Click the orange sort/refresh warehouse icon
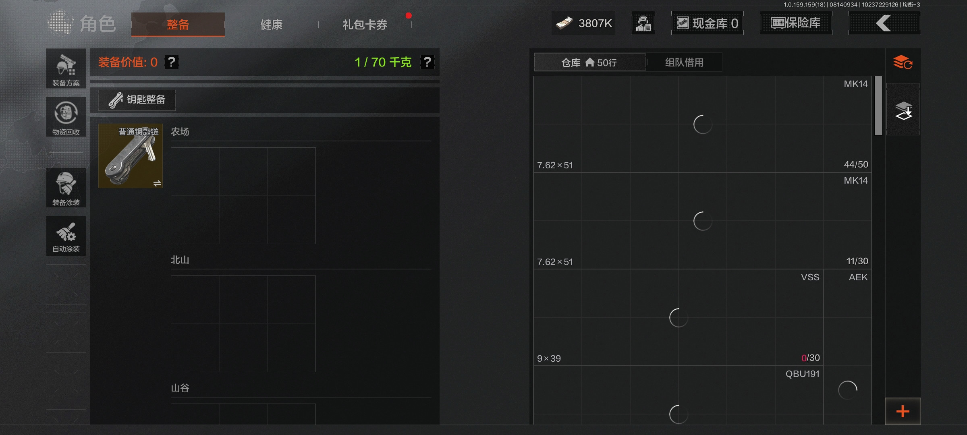This screenshot has height=435, width=967. coord(903,62)
